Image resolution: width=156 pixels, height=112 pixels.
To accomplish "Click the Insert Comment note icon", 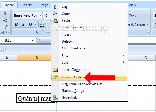I will click(55, 70).
